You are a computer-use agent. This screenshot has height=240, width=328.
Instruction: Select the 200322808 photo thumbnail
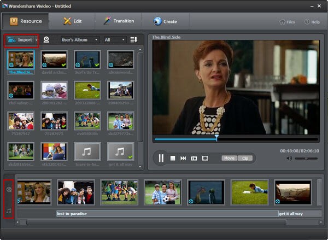pyautogui.click(x=87, y=90)
